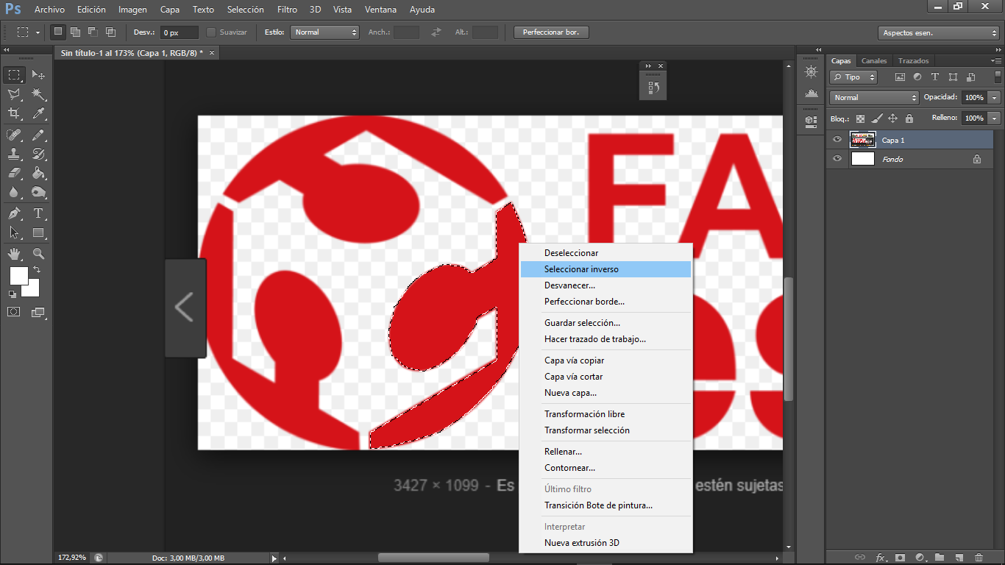This screenshot has width=1005, height=565.
Task: Choose Rellenar... from context menu
Action: (606, 452)
